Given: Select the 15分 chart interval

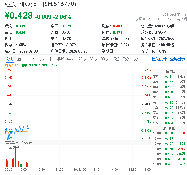Looking at the screenshot, I should pos(115,59).
